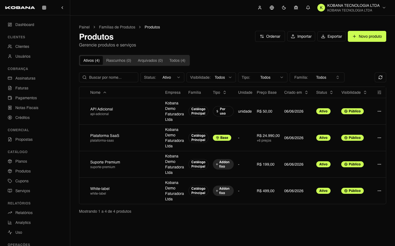Screen dimensions: 395x246
Task: Select the Rascunhos (0) tab
Action: (119, 60)
